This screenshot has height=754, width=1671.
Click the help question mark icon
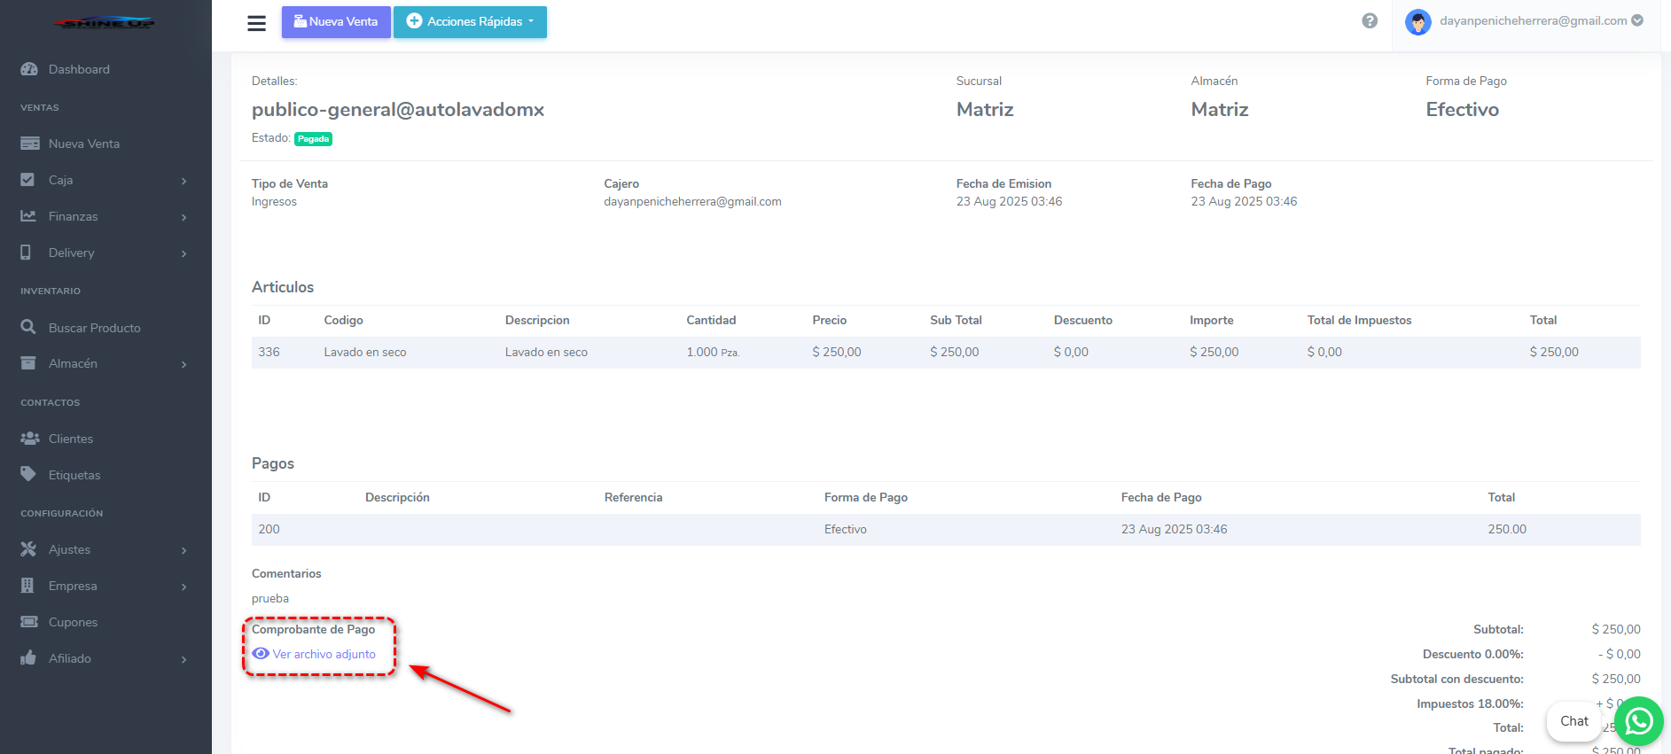click(x=1370, y=21)
